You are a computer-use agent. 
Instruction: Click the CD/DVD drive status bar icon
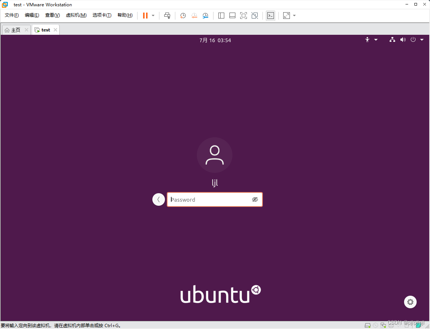376,325
